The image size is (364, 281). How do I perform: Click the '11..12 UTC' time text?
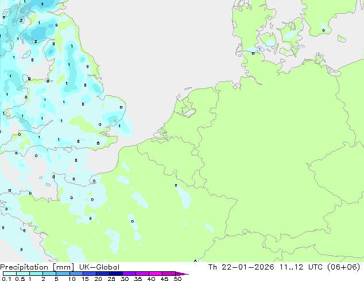[x=301, y=267]
